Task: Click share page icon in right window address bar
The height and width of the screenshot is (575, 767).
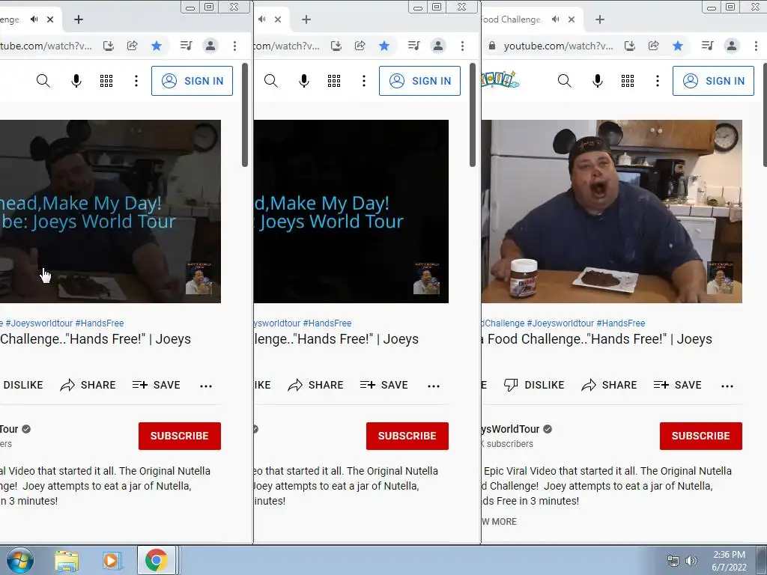Action: coord(653,46)
